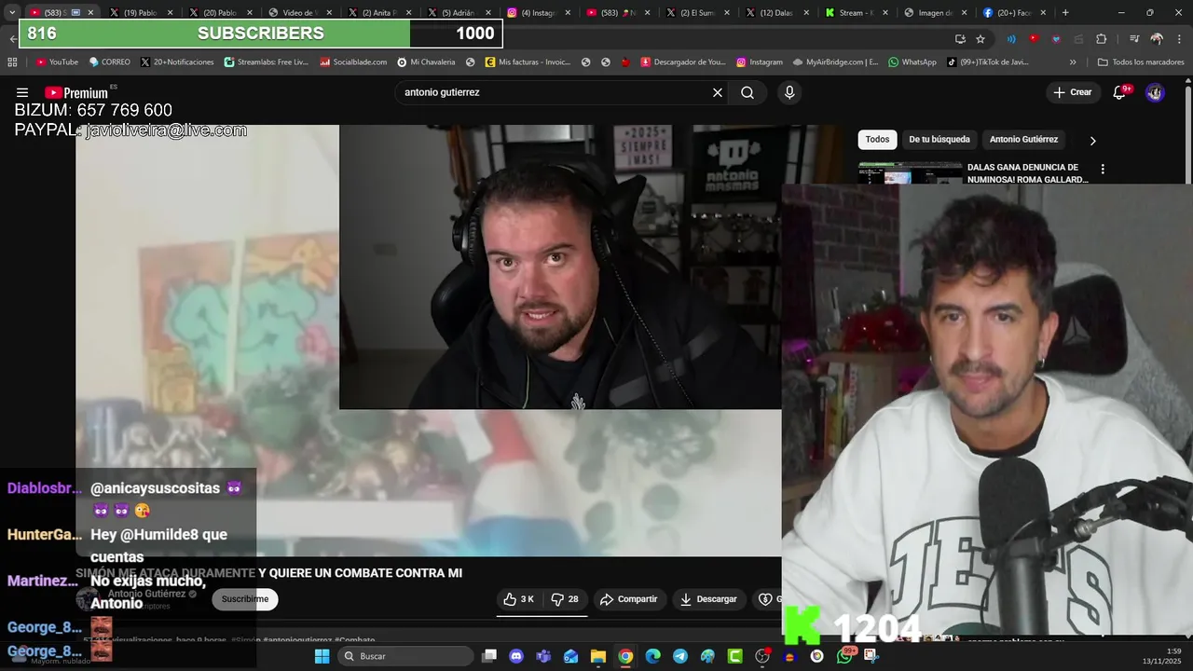Bookmark this page with the star icon

pos(980,38)
